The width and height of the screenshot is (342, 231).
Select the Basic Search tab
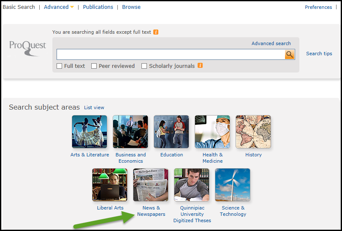pyautogui.click(x=19, y=7)
